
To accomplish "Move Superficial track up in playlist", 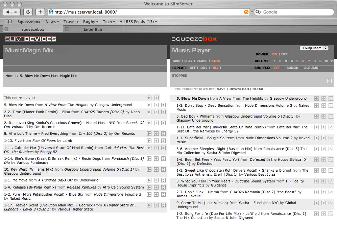I will tap(323, 138).
